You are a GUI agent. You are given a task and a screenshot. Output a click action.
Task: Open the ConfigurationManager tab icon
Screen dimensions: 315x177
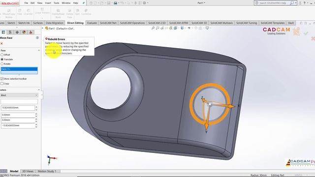click(x=10, y=32)
